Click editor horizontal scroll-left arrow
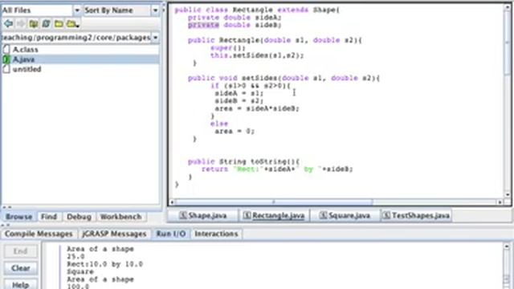 pyautogui.click(x=172, y=202)
